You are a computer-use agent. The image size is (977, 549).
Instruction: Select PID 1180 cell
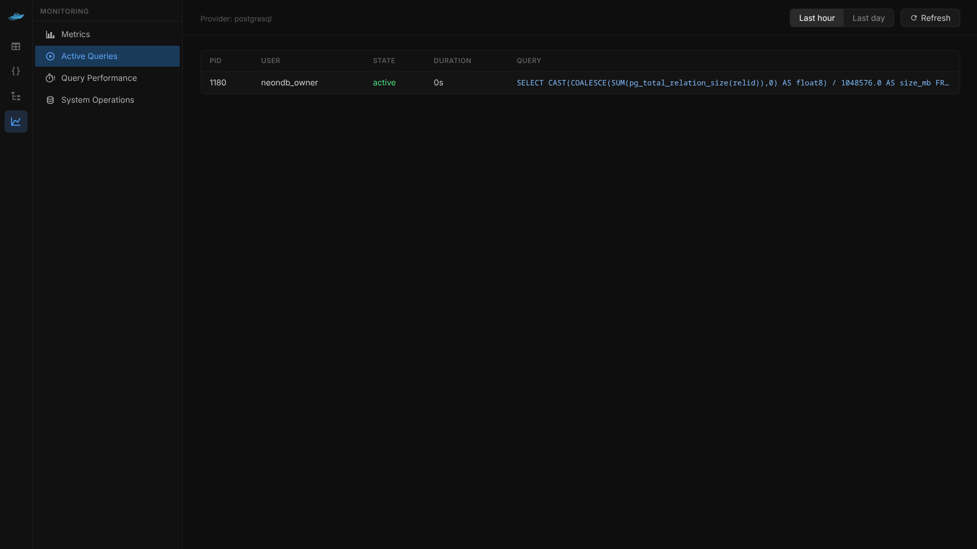[218, 82]
